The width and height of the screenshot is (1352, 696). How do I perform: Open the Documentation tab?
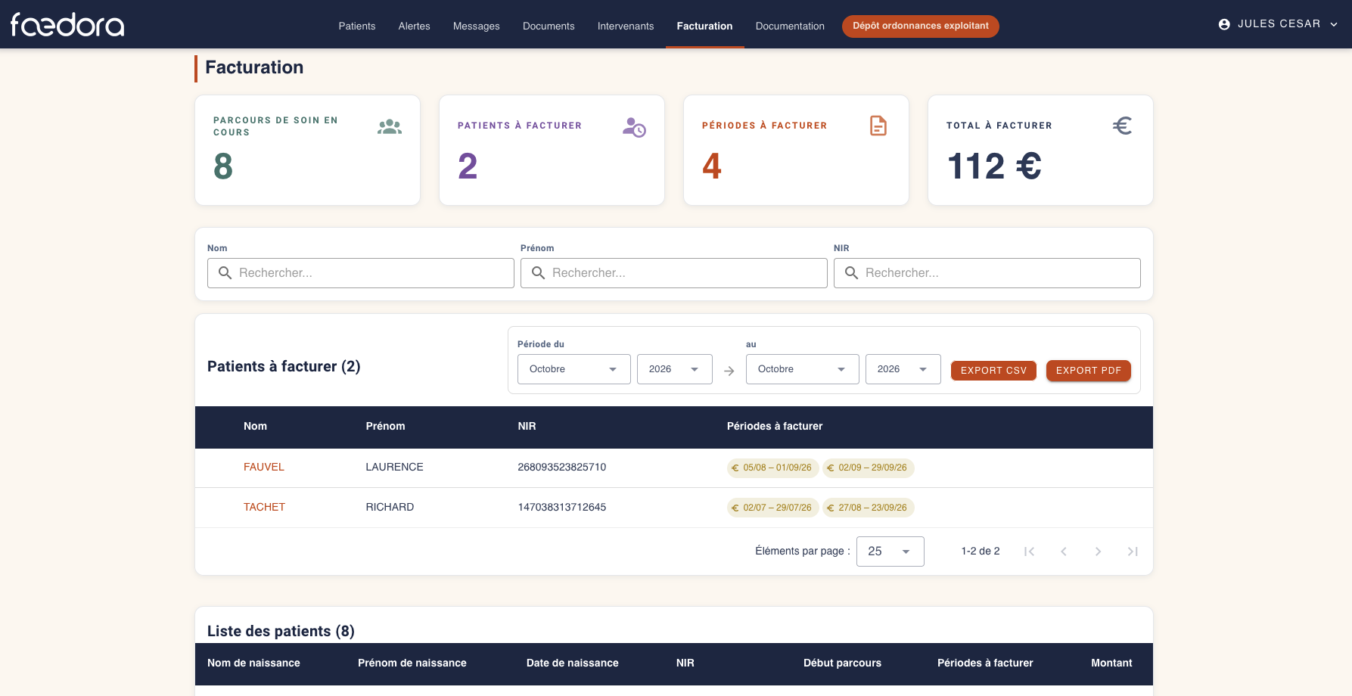[790, 26]
